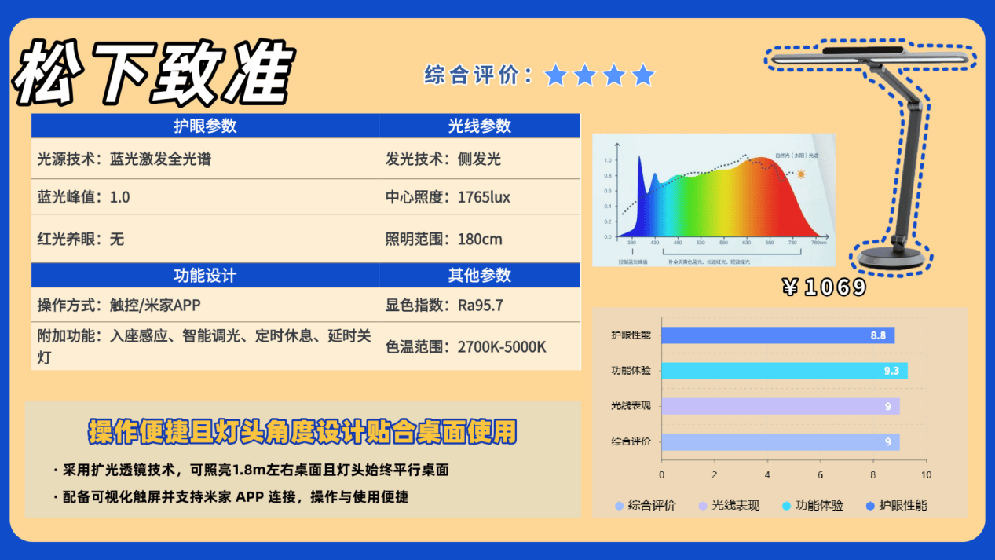Click the 显色指数：Ra95.7 cell
Screen dimensions: 995x560
tap(479, 305)
